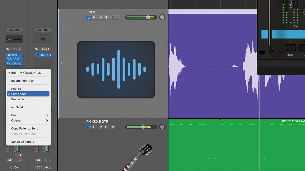Open the EQ display on the VOCAL HALL strip
This screenshot has height=171, width=305.
(43, 39)
